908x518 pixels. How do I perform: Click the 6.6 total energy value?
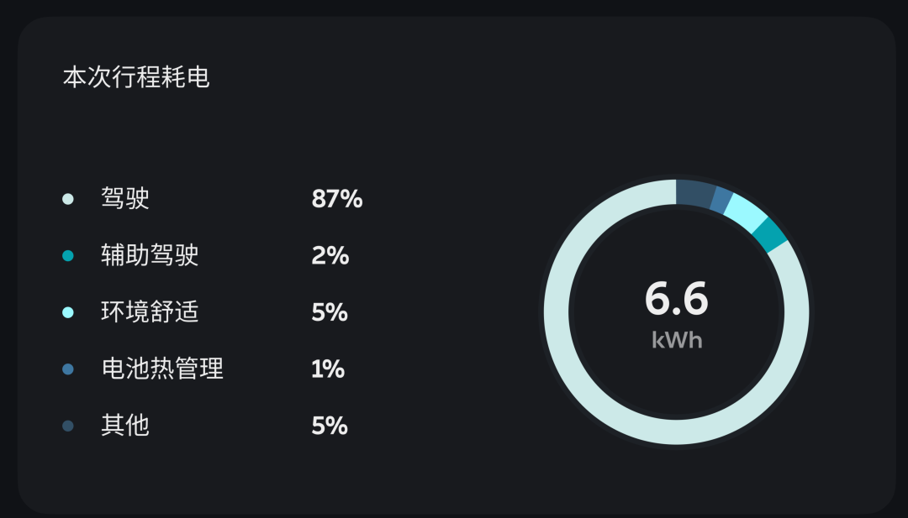(677, 298)
